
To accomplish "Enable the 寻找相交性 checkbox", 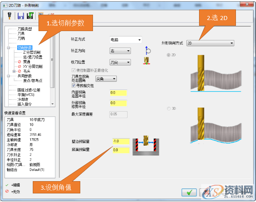I will 74,85.
